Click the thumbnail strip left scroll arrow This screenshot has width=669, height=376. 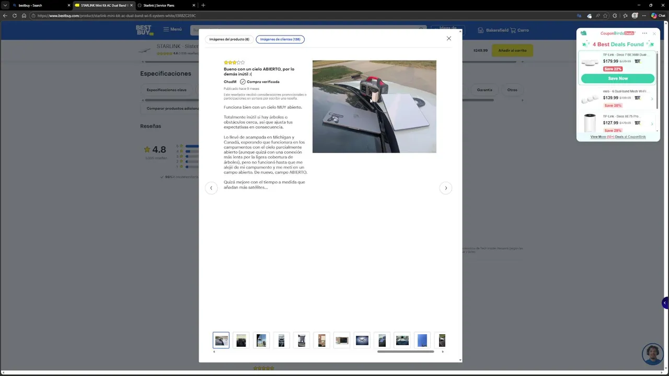[x=214, y=351]
